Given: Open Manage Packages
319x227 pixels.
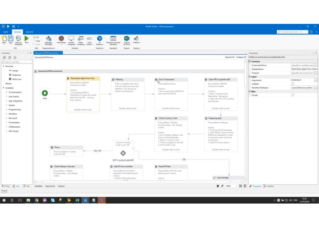Looking at the screenshot, I should (48, 40).
